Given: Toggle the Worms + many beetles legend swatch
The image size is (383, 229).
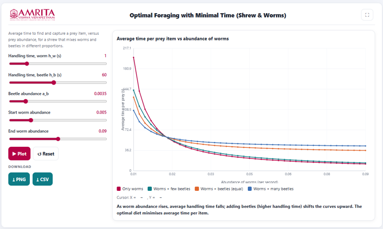Looking at the screenshot, I should click(250, 189).
